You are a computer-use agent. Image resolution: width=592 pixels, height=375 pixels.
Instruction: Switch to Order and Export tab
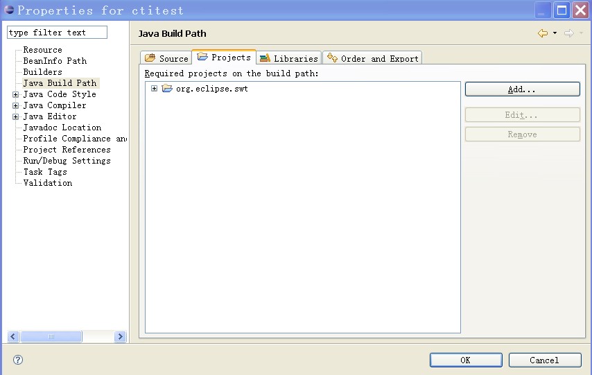[372, 58]
